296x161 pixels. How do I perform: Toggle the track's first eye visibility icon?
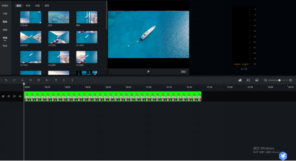(9, 96)
